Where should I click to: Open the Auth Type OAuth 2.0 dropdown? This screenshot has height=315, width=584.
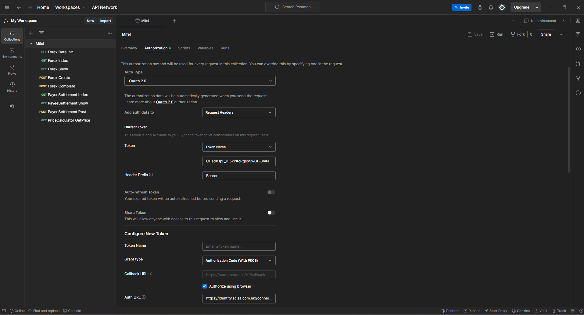[200, 81]
